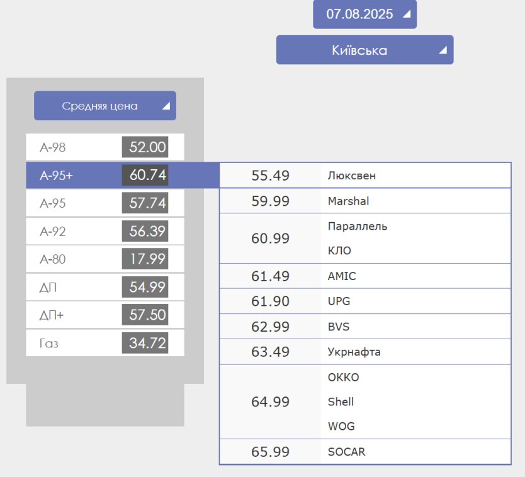Click the 54.99 average price value
The width and height of the screenshot is (525, 477).
[x=145, y=287]
